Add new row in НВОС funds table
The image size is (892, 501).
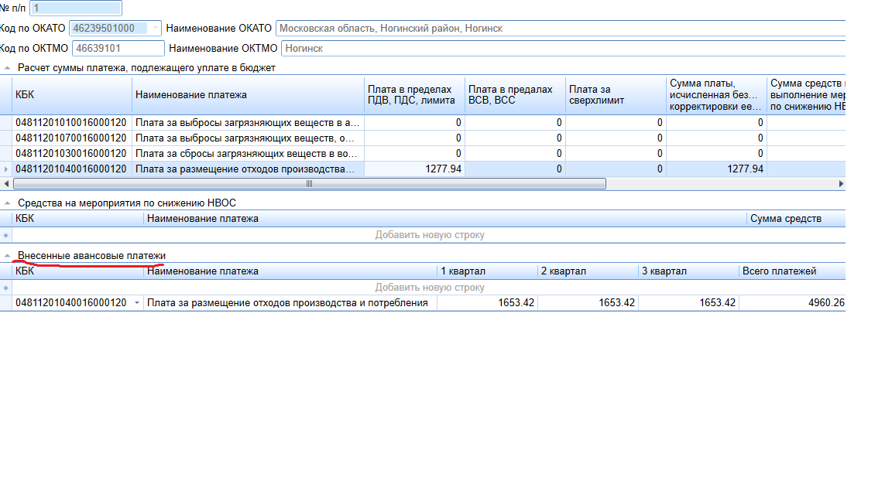(430, 235)
